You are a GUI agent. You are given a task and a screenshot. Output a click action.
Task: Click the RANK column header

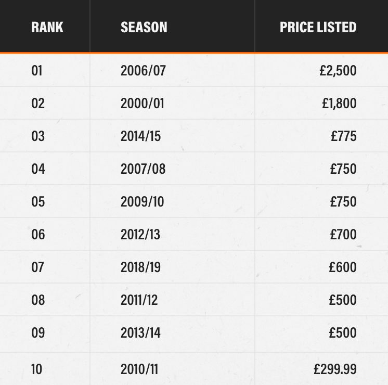tap(47, 27)
